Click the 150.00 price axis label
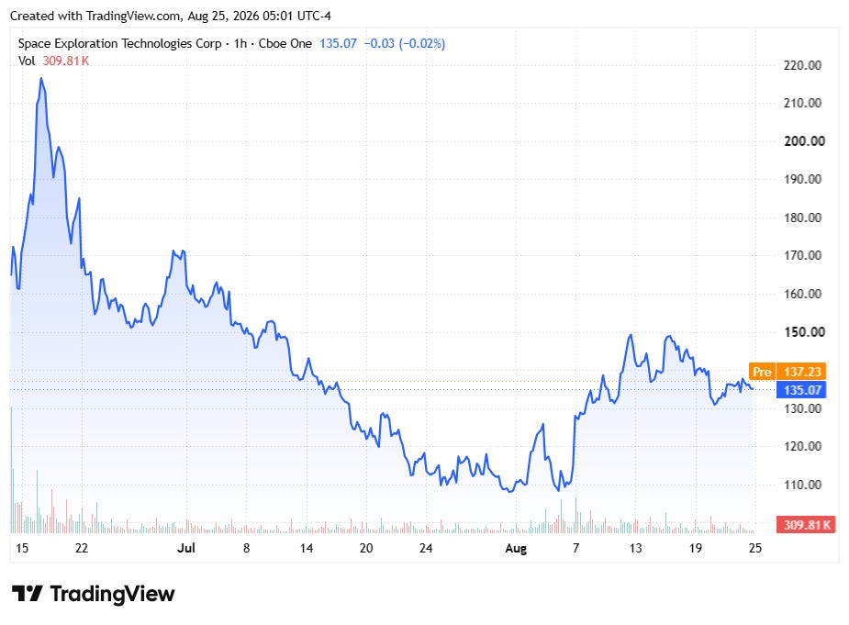The width and height of the screenshot is (849, 625). tap(804, 332)
